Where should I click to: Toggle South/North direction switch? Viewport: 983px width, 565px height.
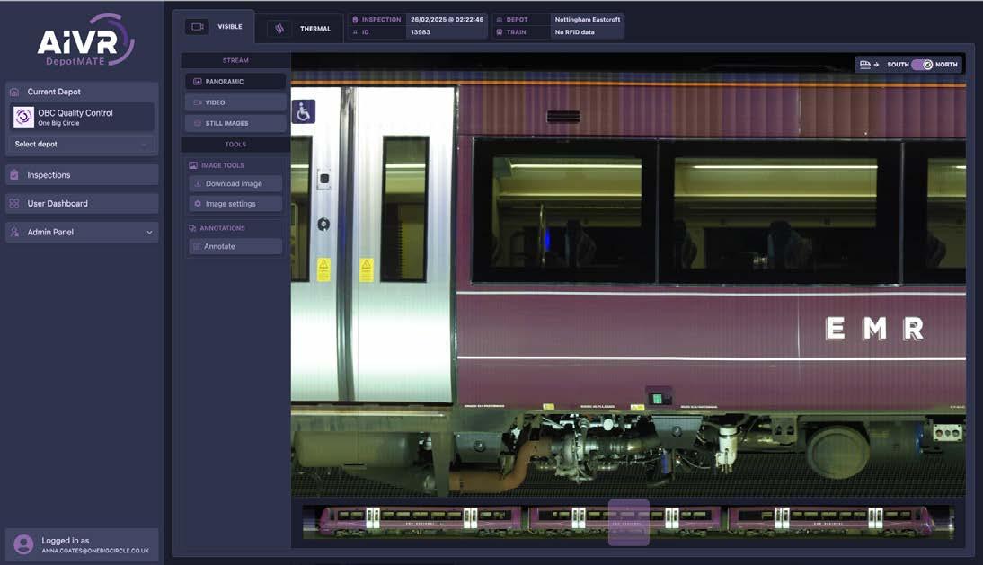click(922, 65)
